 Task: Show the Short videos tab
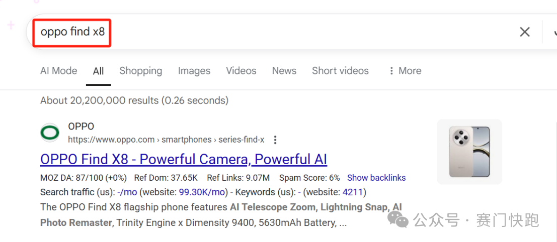pyautogui.click(x=340, y=71)
